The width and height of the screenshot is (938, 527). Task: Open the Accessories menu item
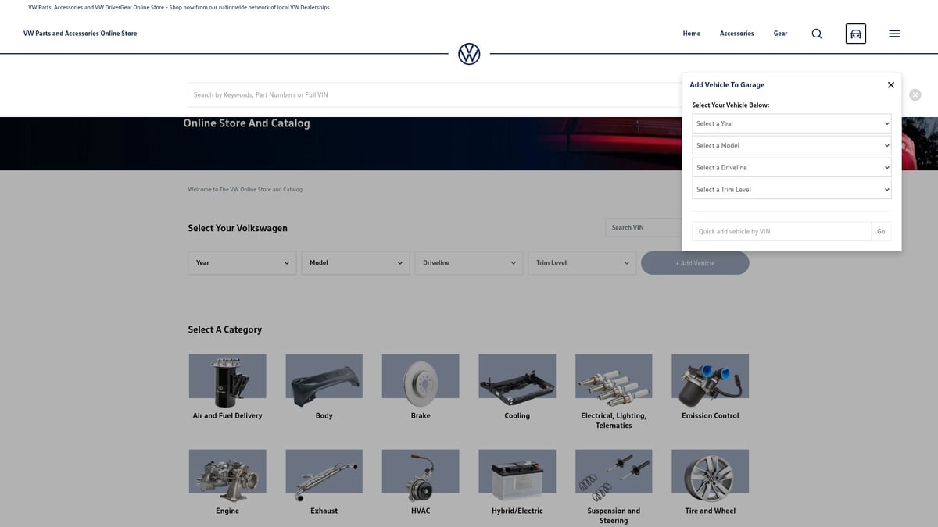(x=736, y=34)
